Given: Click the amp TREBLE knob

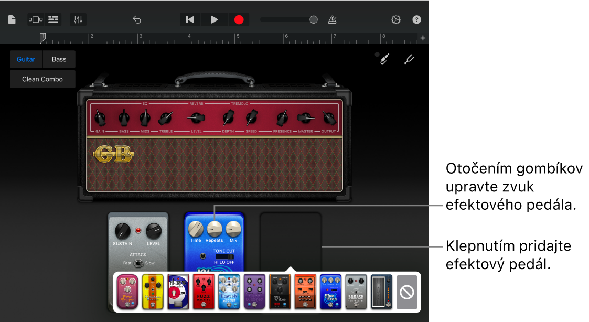Looking at the screenshot, I should pyautogui.click(x=166, y=119).
